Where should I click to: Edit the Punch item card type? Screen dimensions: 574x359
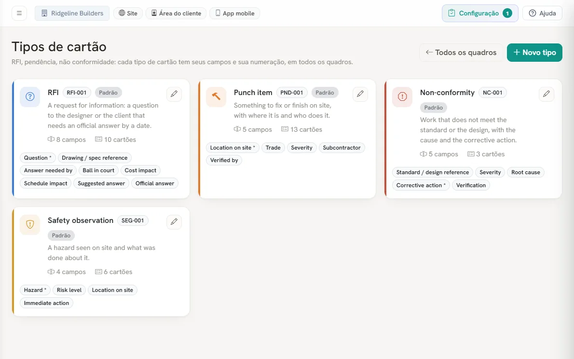360,94
